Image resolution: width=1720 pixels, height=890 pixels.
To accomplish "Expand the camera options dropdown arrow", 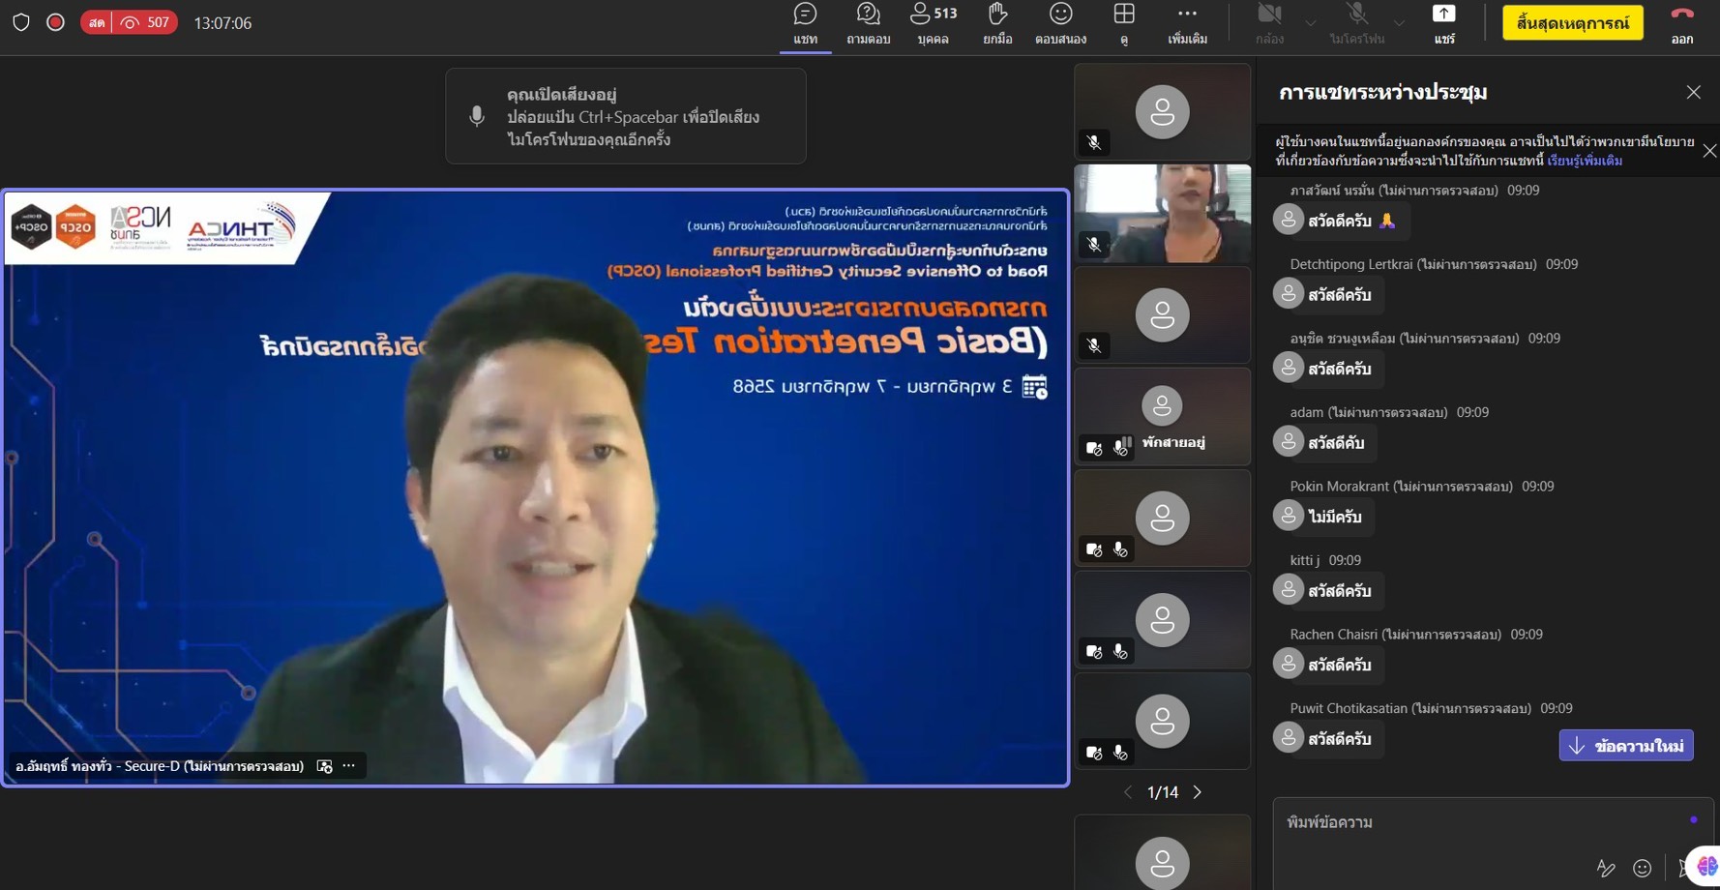I will coord(1311,23).
